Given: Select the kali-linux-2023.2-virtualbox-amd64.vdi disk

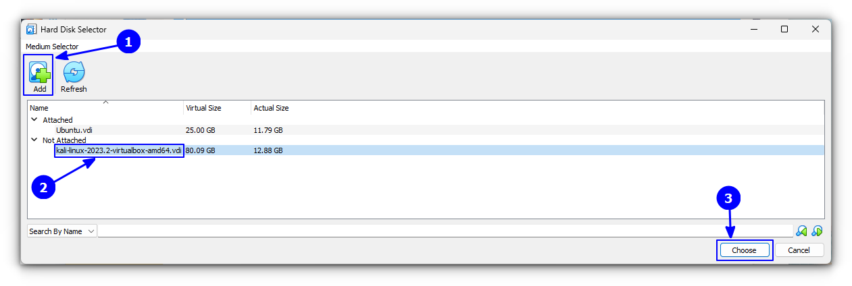Looking at the screenshot, I should click(118, 150).
